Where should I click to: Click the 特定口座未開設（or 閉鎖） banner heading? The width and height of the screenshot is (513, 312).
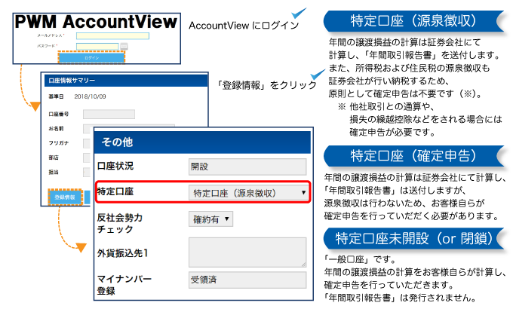point(413,238)
